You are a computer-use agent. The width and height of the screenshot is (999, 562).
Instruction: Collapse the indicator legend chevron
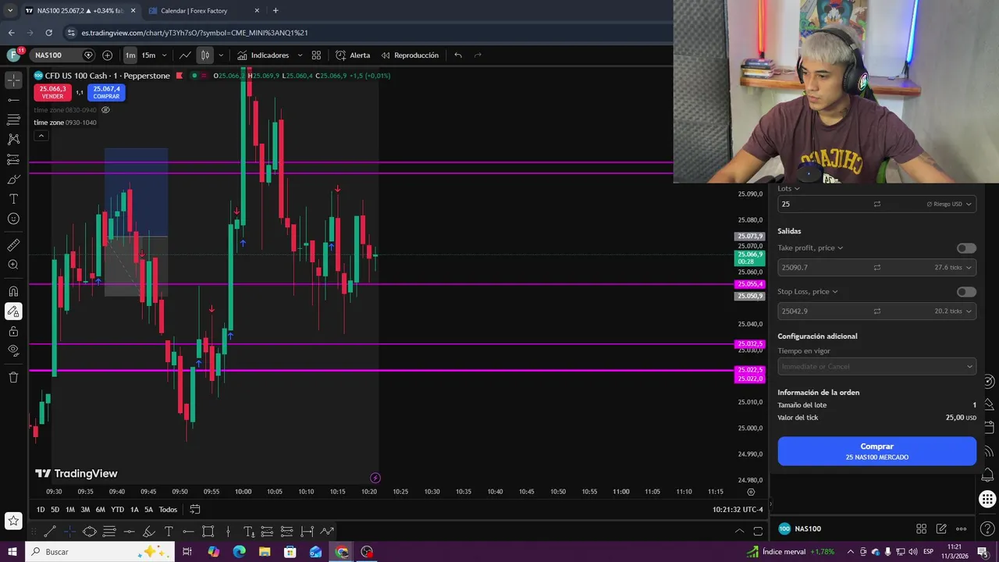point(41,136)
